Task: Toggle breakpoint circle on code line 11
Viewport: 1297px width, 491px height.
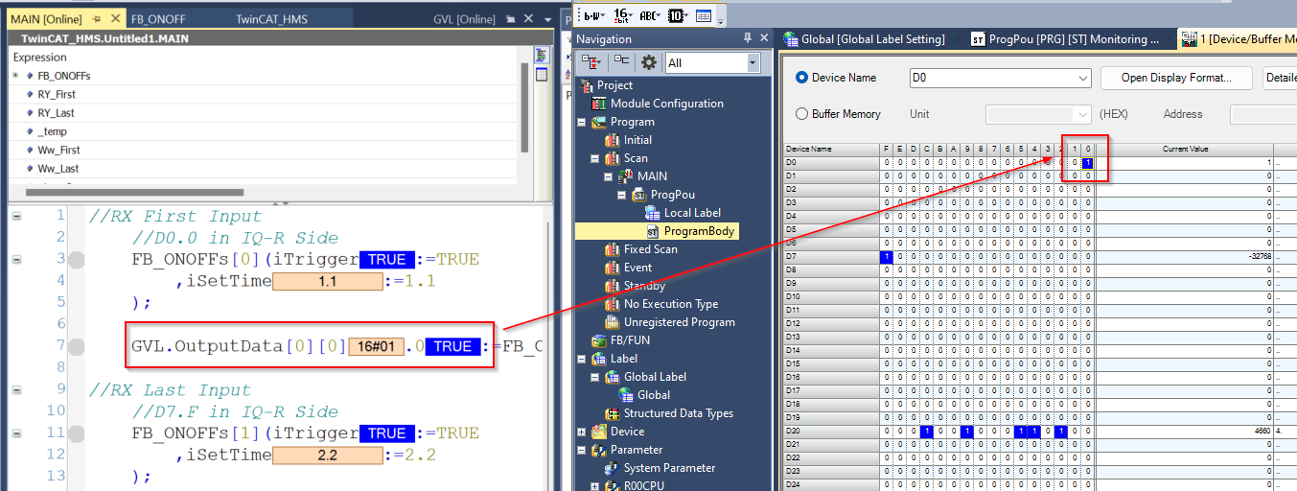Action: click(x=77, y=433)
